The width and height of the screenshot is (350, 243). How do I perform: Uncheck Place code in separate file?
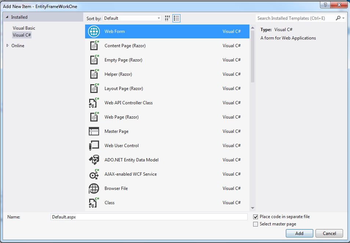tap(256, 217)
